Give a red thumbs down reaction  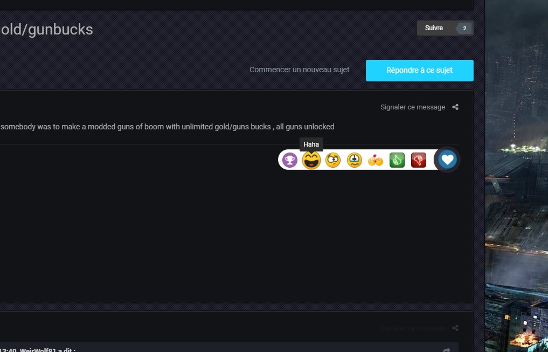point(419,160)
